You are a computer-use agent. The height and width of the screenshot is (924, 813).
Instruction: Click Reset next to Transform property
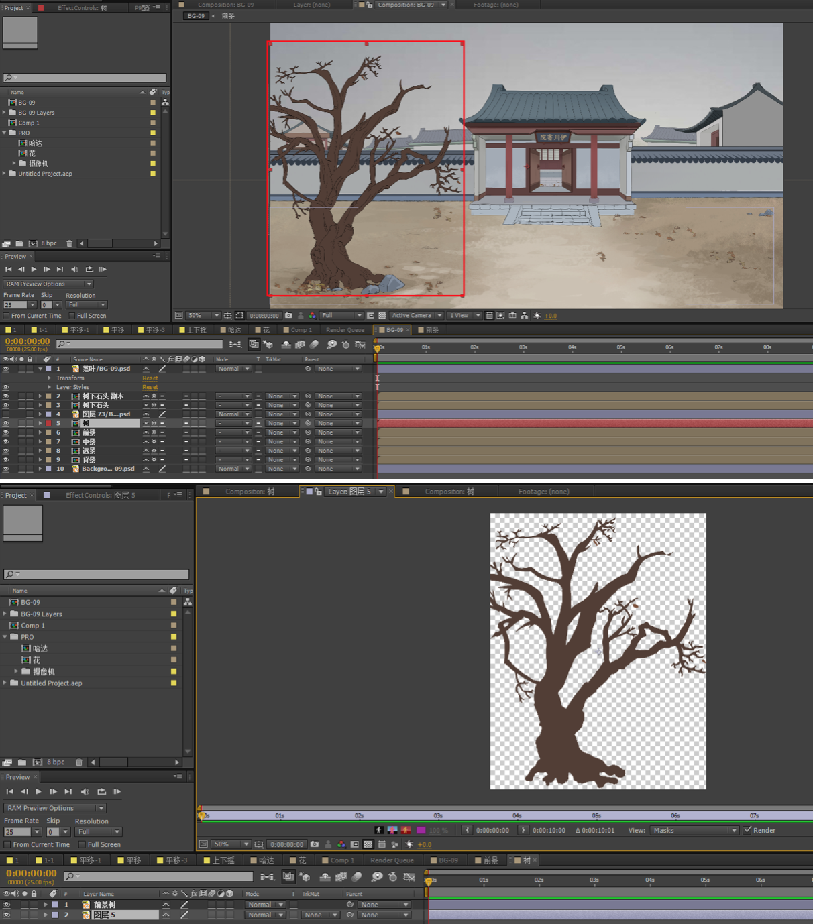click(150, 378)
